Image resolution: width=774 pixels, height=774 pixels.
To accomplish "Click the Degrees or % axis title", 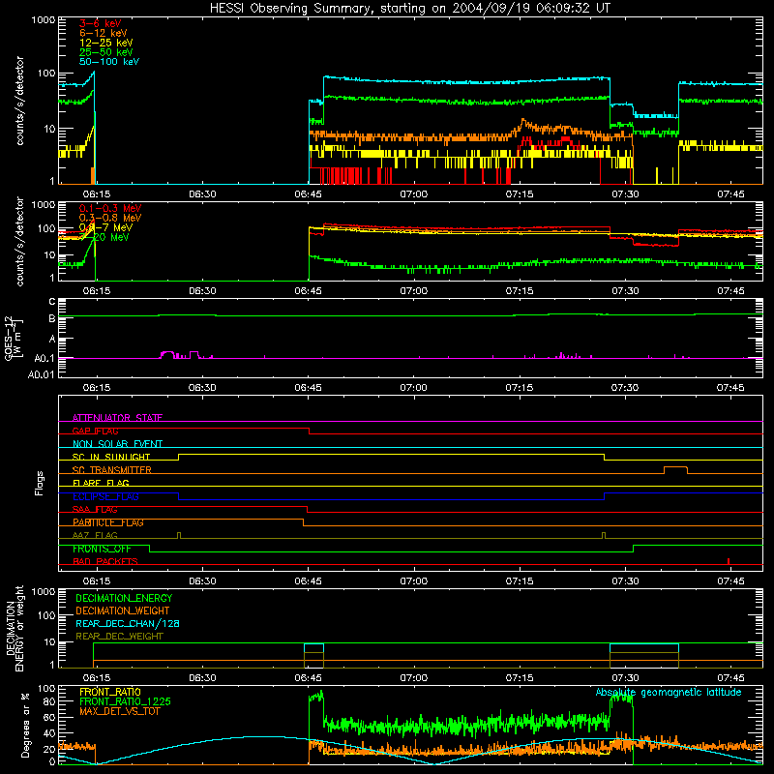I will [x=26, y=725].
